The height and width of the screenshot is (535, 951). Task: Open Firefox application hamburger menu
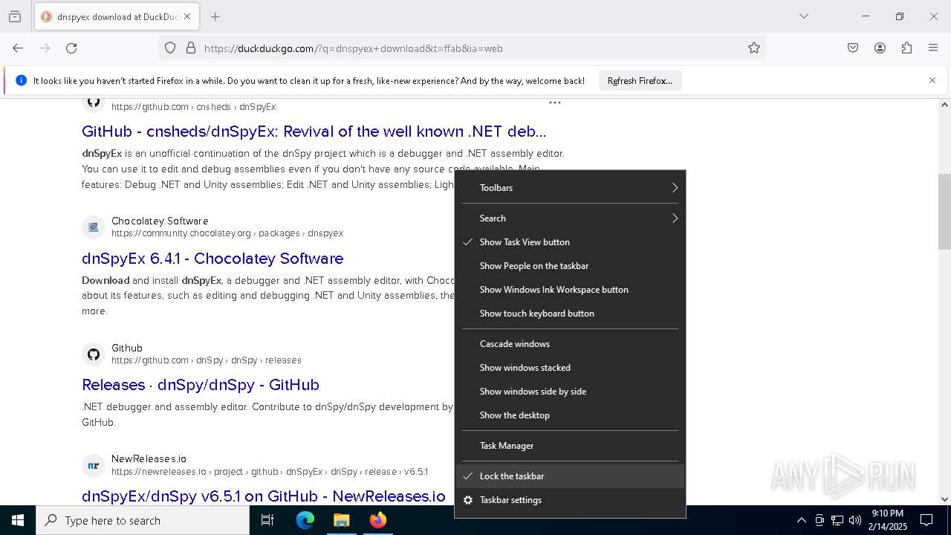[933, 48]
